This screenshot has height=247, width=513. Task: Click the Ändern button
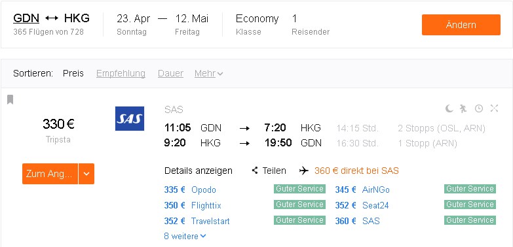(x=461, y=25)
